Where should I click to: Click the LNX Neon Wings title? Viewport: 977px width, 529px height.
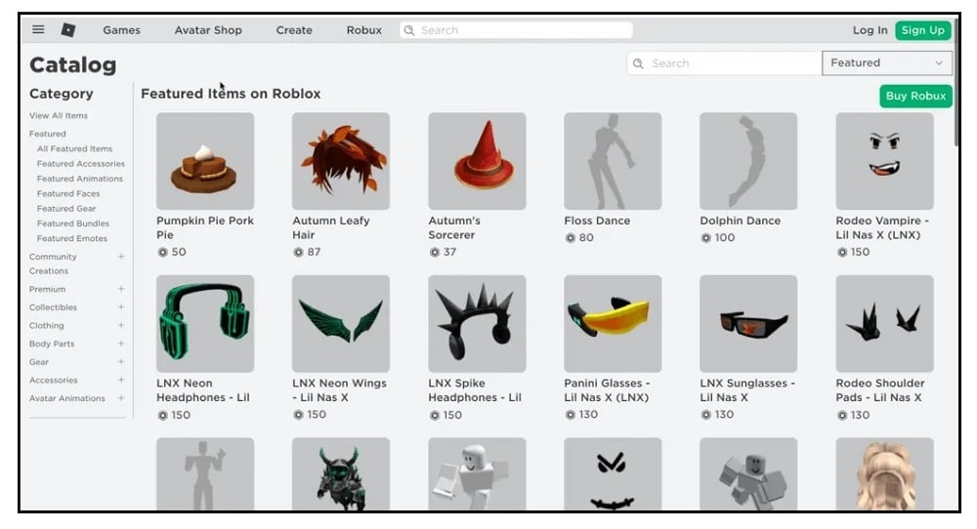[x=340, y=390]
